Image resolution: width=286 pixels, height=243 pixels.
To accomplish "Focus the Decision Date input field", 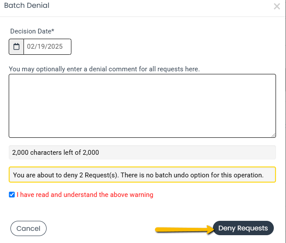I will point(47,47).
